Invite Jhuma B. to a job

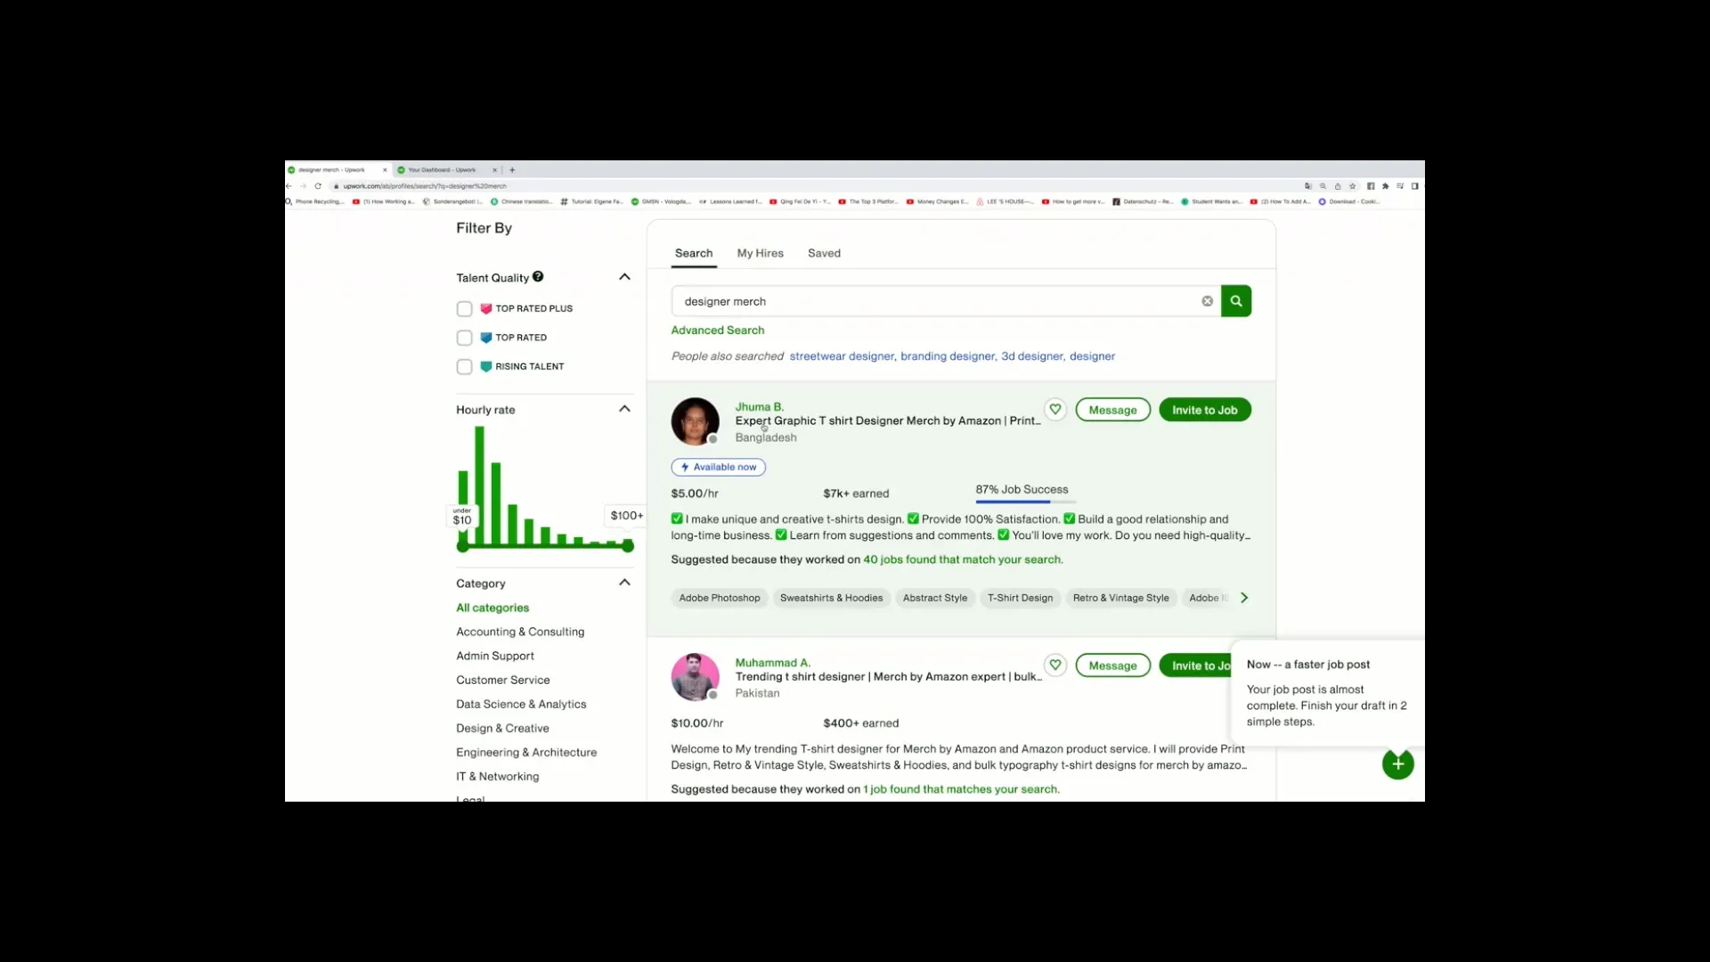1204,409
